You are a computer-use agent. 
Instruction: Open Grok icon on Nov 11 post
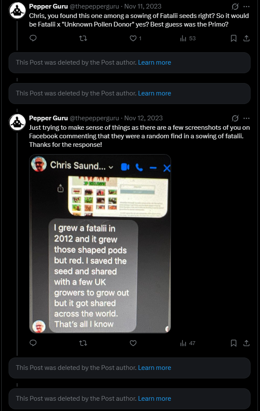[x=235, y=6]
